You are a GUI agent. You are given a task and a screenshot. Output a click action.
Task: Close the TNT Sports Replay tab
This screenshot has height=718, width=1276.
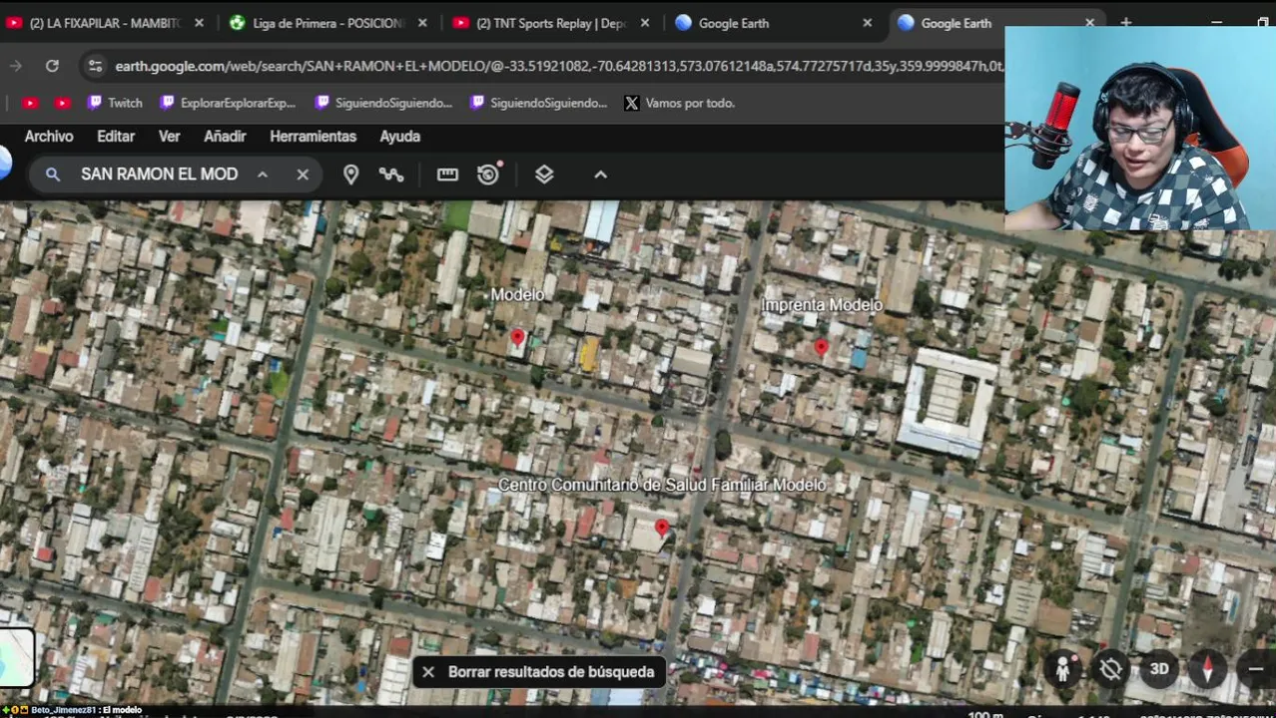[645, 23]
